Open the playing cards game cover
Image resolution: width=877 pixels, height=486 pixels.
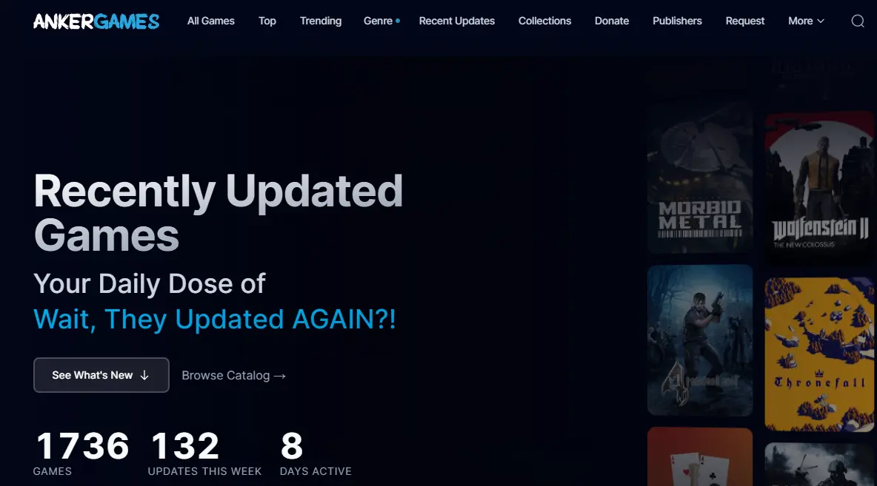(700, 456)
